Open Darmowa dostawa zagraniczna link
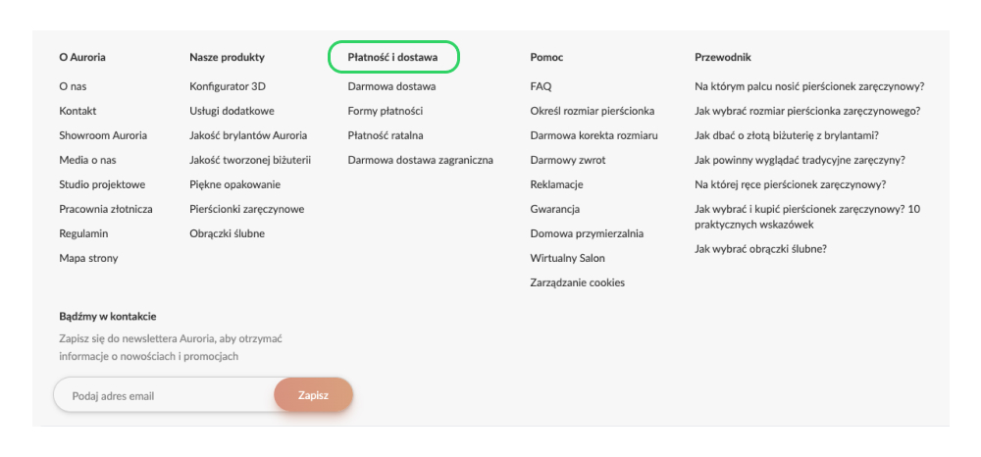Screen dimensions: 981x457 (420, 160)
